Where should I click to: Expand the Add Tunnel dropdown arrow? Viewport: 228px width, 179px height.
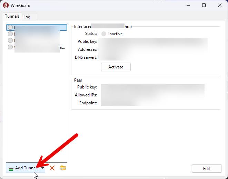[42, 168]
